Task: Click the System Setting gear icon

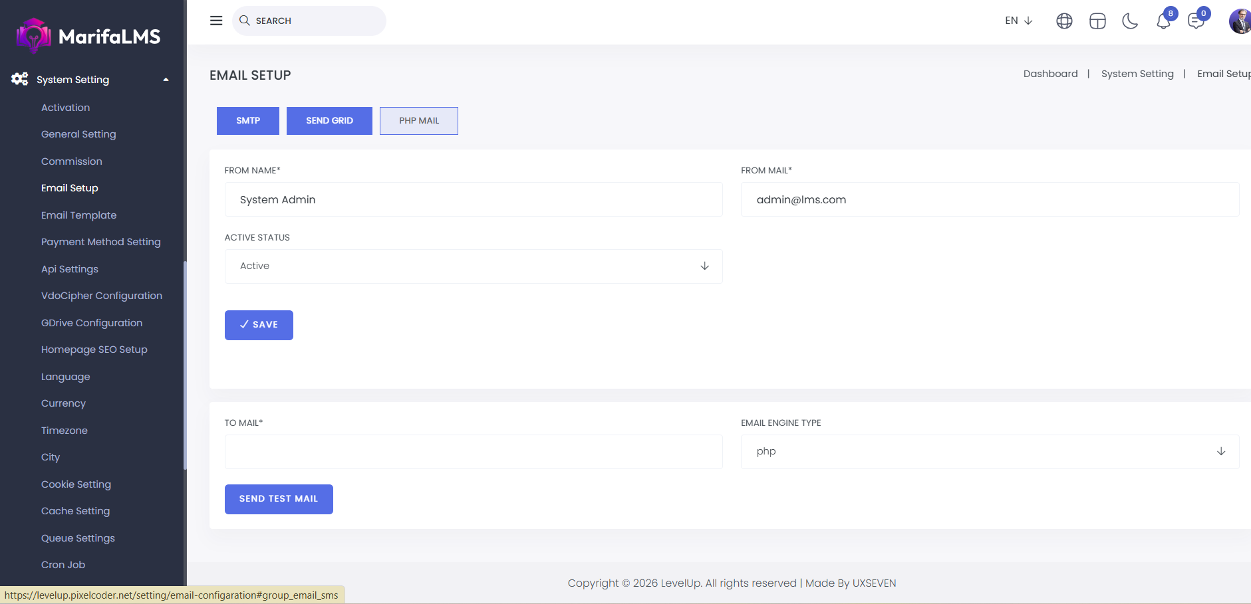Action: coord(19,79)
